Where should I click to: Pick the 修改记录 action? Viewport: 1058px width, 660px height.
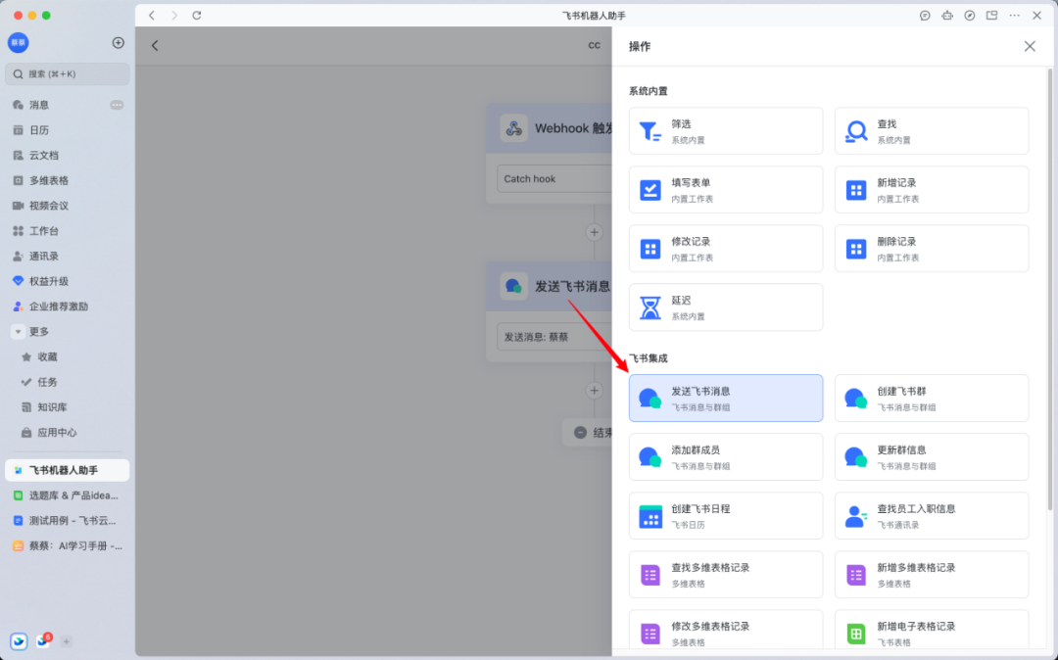(725, 248)
